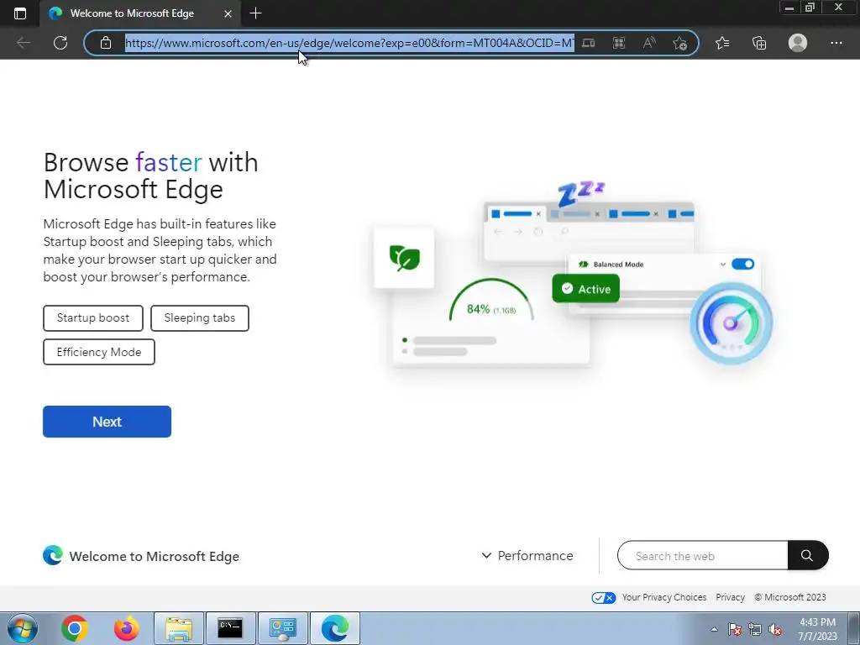860x645 pixels.
Task: Click the Startup boost button
Action: coord(93,318)
